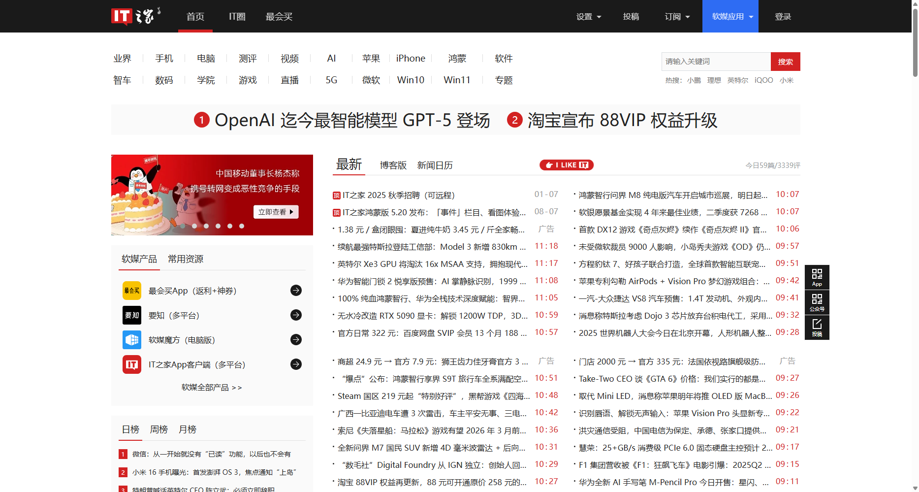
Task: Click the 最会买 app icon
Action: pos(132,291)
